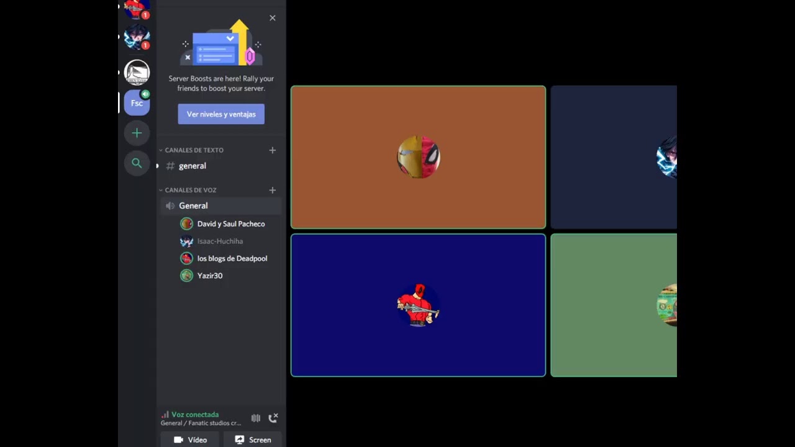Click the Voz conectada status text
Viewport: 795px width, 447px height.
pyautogui.click(x=195, y=415)
